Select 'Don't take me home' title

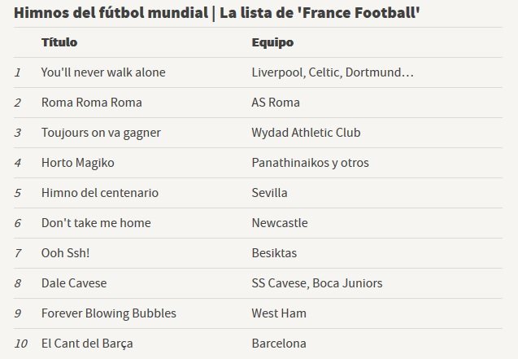(x=96, y=223)
